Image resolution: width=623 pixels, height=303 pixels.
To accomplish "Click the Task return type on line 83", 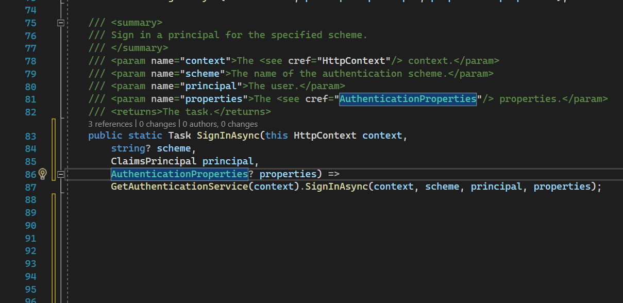I will click(180, 136).
